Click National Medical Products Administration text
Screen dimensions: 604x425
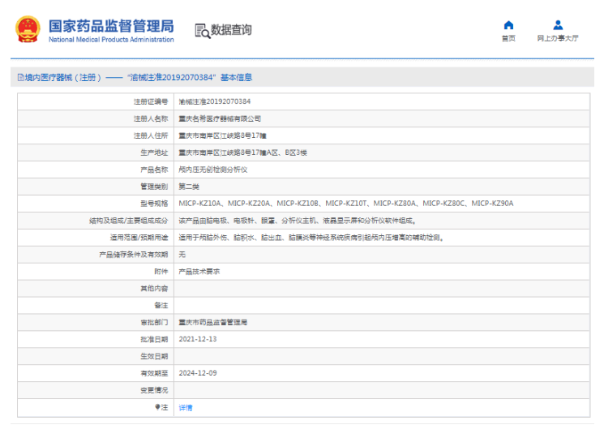click(111, 39)
